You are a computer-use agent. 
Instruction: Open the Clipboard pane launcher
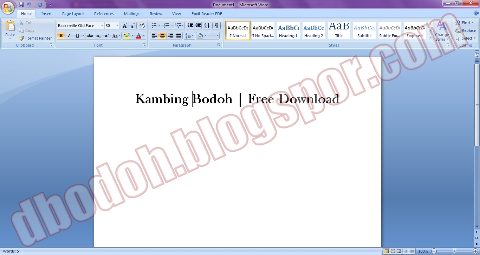[x=51, y=45]
